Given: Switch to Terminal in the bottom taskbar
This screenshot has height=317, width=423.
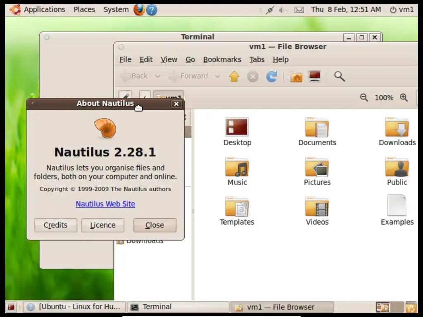Looking at the screenshot, I should [x=178, y=307].
